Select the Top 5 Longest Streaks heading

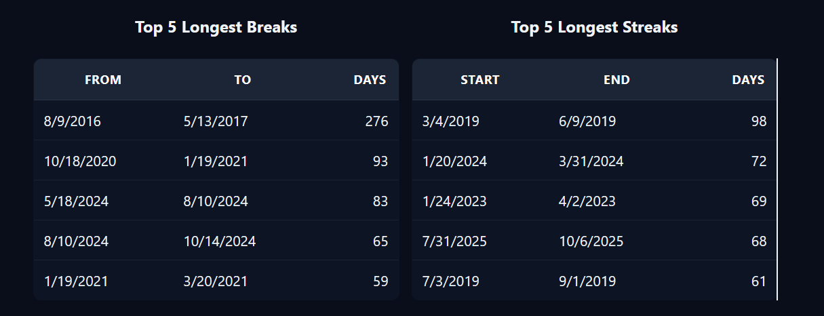pos(594,28)
